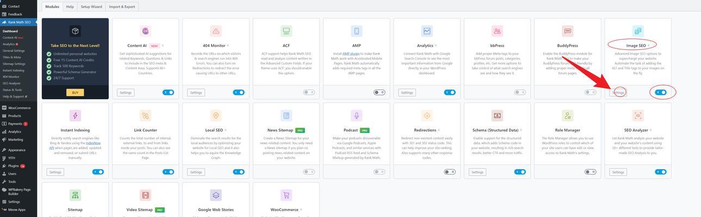Open Local SEO Settings button
The image size is (701, 217).
point(196,172)
